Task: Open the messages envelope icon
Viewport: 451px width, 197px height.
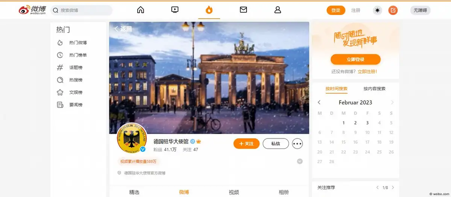Action: [x=243, y=10]
